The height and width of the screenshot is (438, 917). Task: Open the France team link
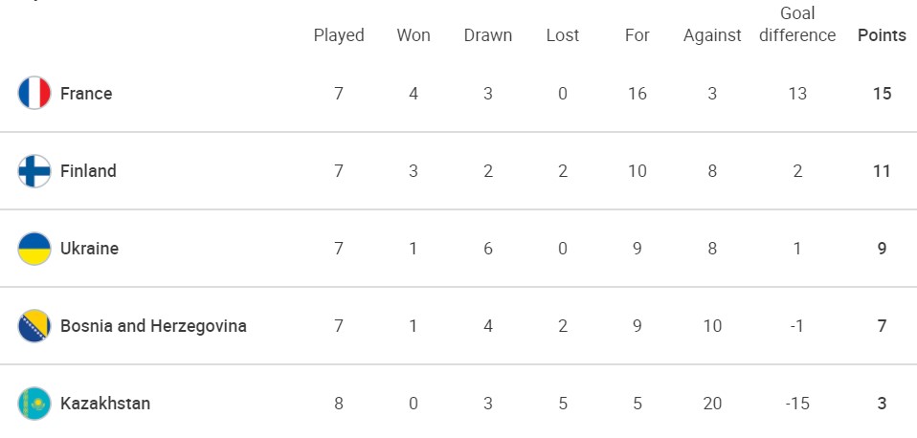[x=86, y=94]
